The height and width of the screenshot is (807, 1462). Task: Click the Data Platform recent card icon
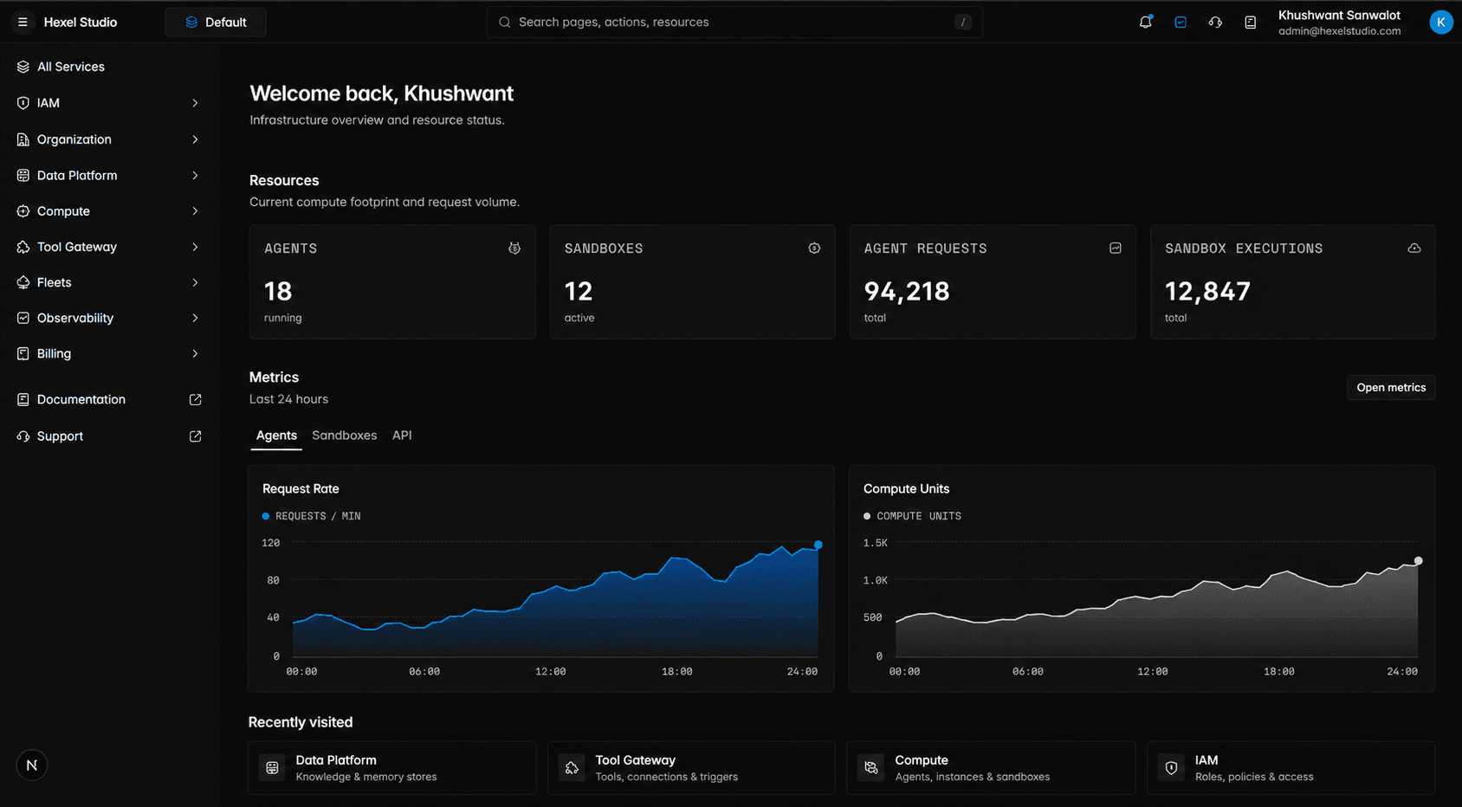(x=272, y=768)
